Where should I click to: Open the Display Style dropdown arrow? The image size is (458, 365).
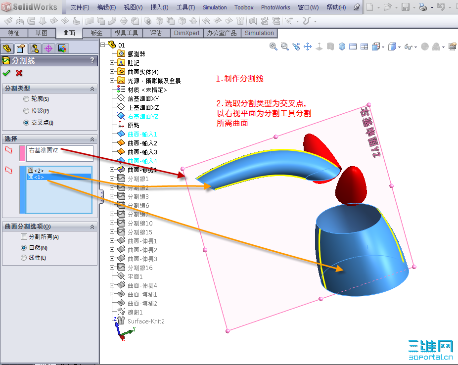pos(399,47)
